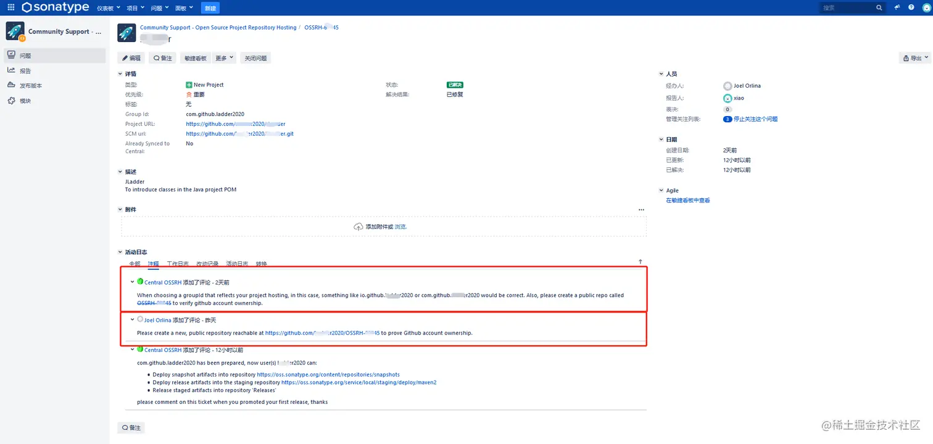Viewport: 933px width, 444px height.
Task: Open the 问题 dropdown in top bar
Action: [x=159, y=8]
